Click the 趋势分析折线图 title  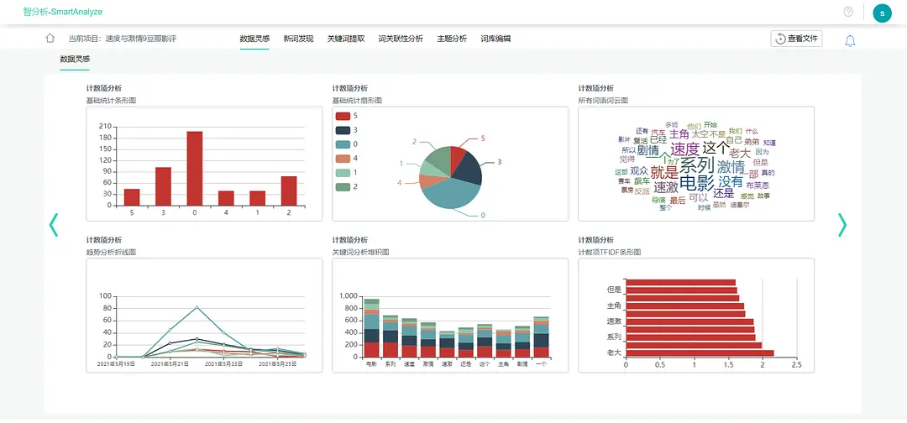[111, 252]
